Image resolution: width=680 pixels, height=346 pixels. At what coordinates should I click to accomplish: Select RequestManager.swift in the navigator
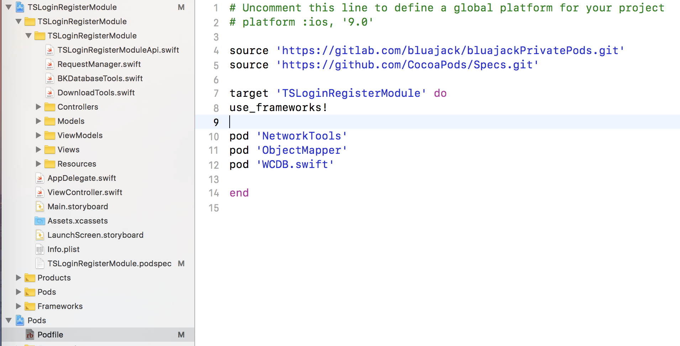(x=99, y=64)
